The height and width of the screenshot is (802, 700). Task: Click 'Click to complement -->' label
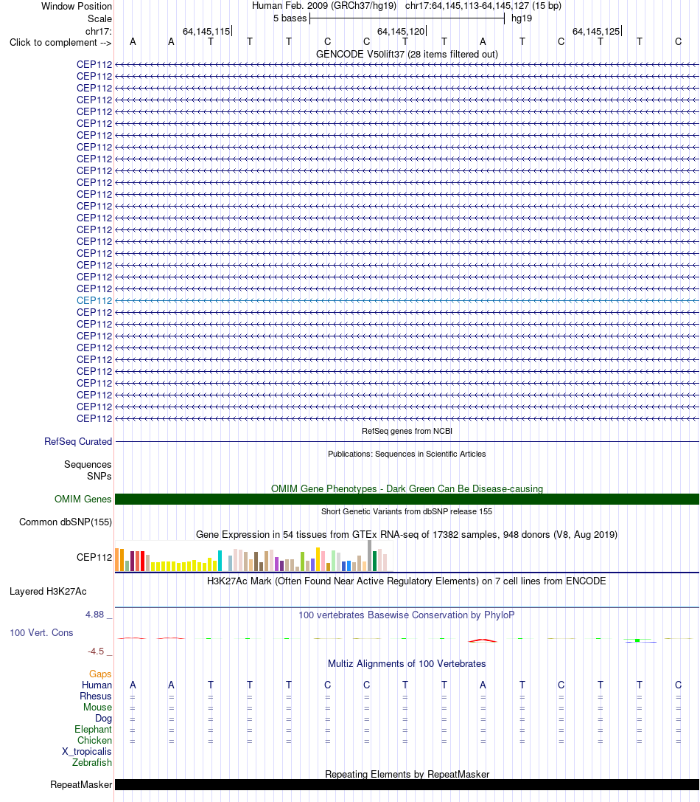[60, 43]
